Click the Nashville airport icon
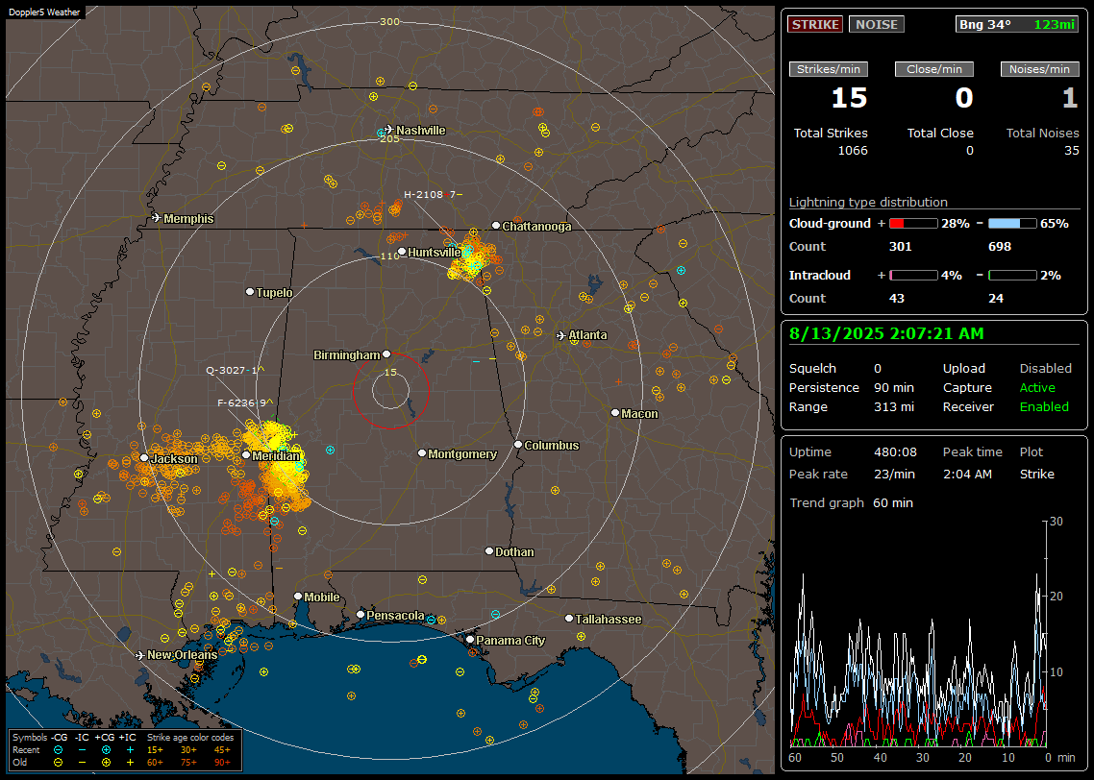The image size is (1094, 780). pos(388,130)
